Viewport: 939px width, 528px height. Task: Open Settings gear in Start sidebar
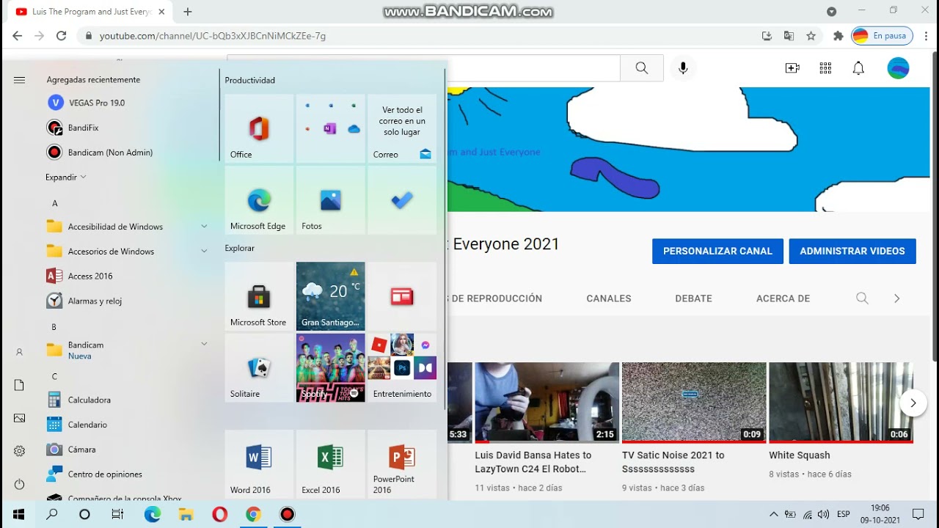(19, 451)
